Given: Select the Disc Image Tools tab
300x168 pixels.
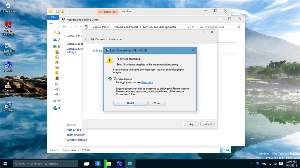Looking at the screenshot, I should 108,12.
